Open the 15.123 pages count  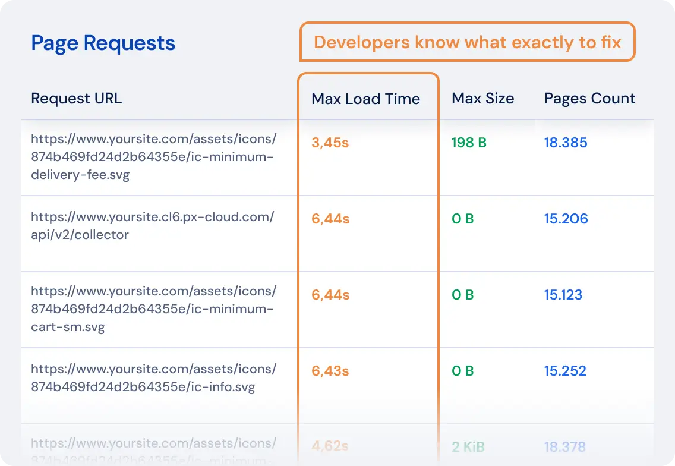pos(563,295)
